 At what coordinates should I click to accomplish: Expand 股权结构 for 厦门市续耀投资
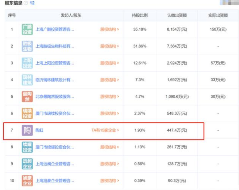[109, 147]
